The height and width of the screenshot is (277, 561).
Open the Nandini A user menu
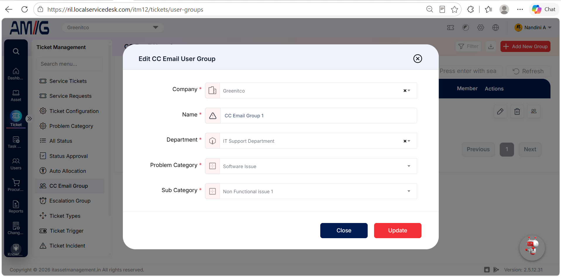[x=533, y=27]
